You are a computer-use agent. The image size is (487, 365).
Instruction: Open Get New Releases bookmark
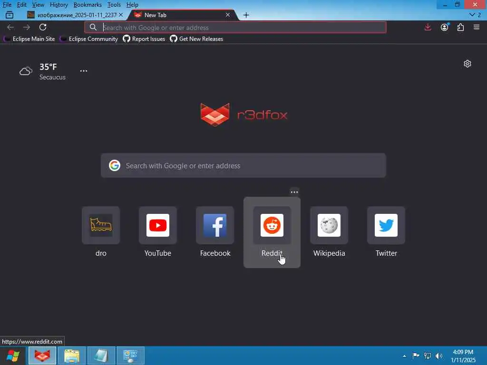click(x=196, y=39)
